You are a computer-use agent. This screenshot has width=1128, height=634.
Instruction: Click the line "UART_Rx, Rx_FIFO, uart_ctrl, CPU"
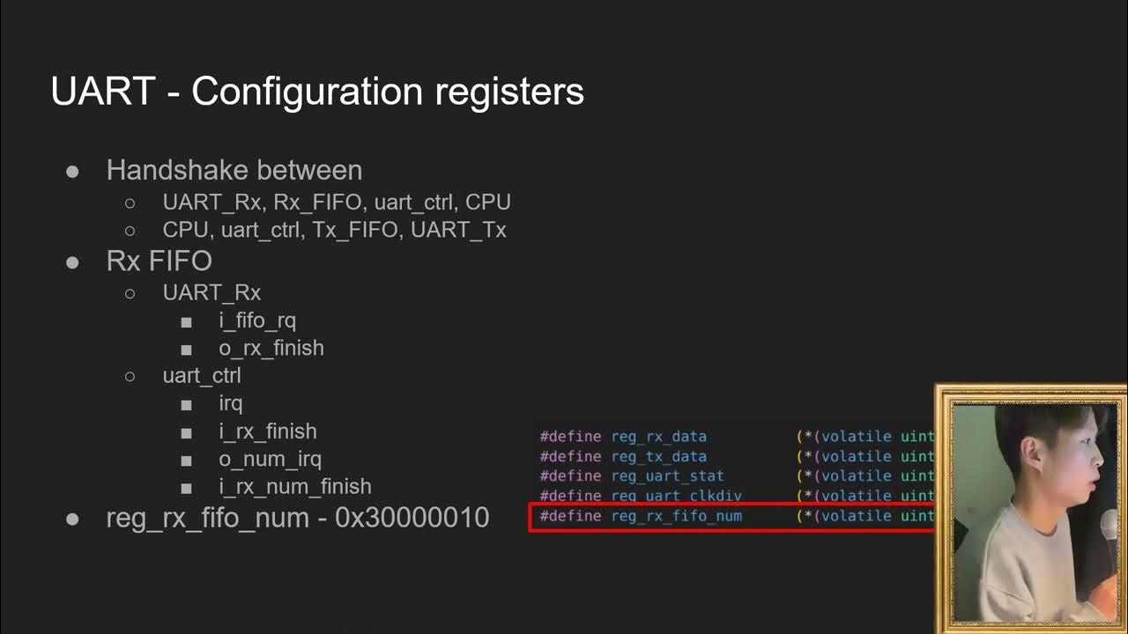click(x=337, y=202)
